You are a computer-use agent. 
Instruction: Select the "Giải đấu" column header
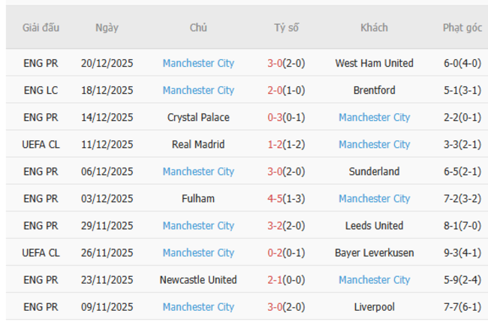tap(41, 28)
